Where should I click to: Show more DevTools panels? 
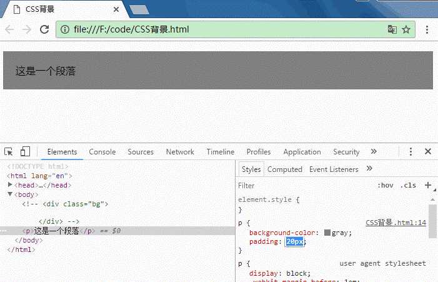(374, 151)
